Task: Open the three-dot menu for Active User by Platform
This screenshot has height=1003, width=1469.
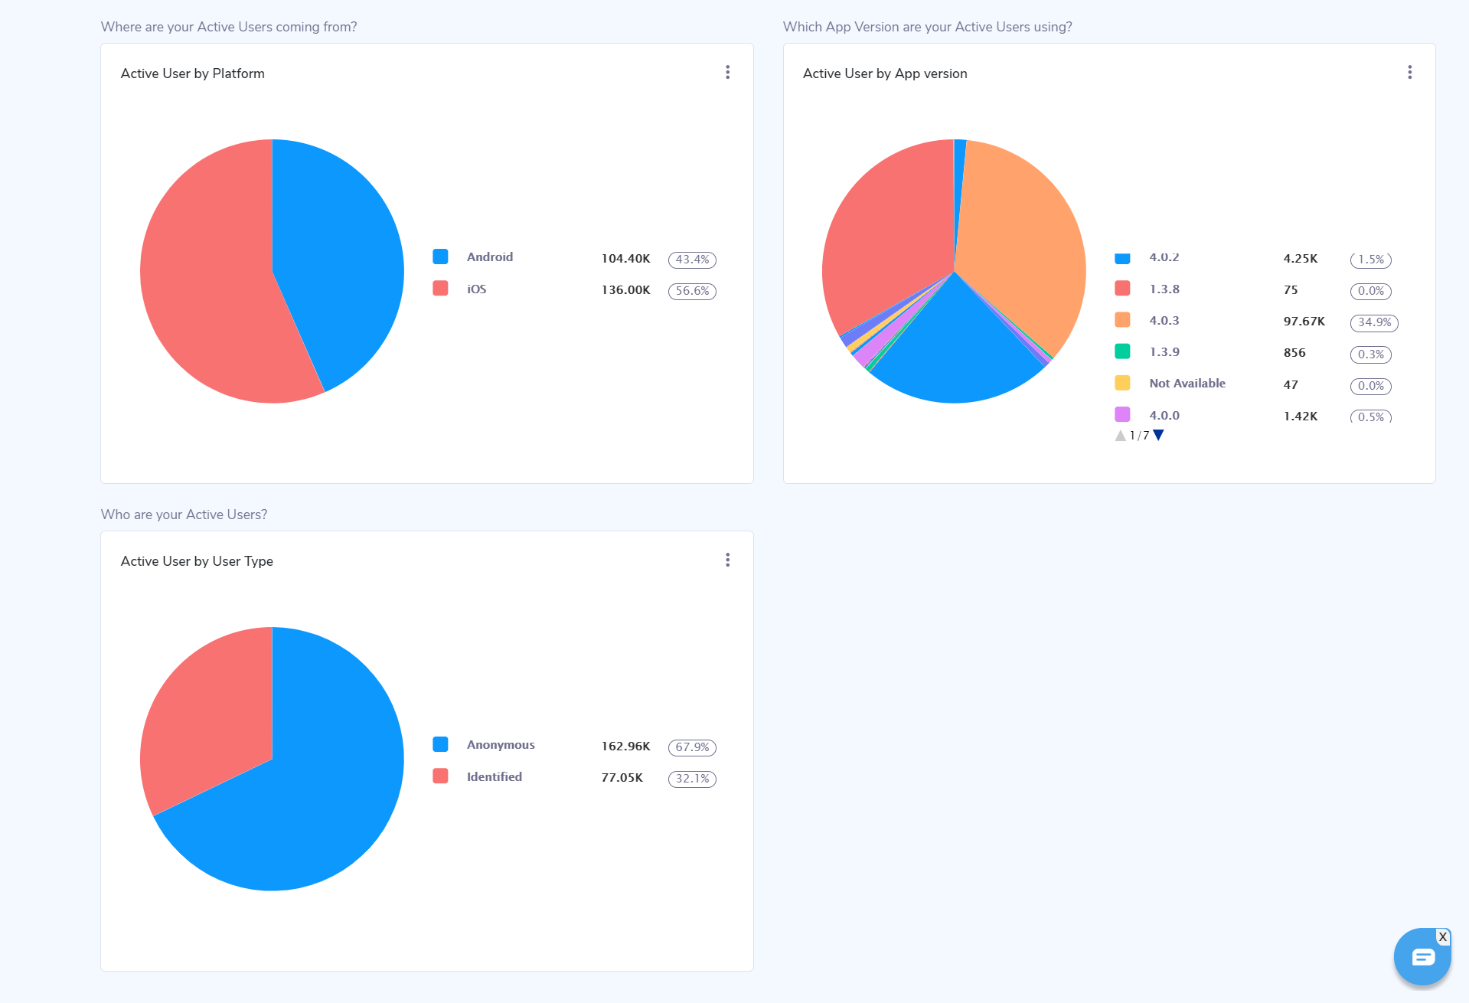Action: tap(727, 72)
